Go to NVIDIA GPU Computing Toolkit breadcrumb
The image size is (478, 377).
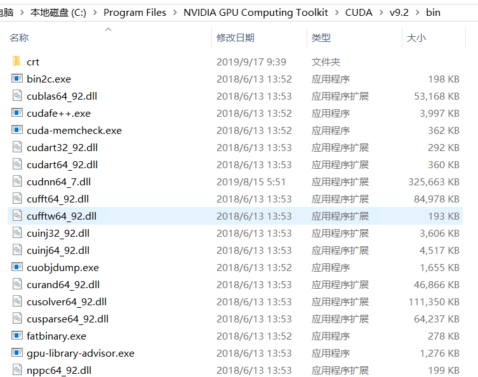pos(255,13)
